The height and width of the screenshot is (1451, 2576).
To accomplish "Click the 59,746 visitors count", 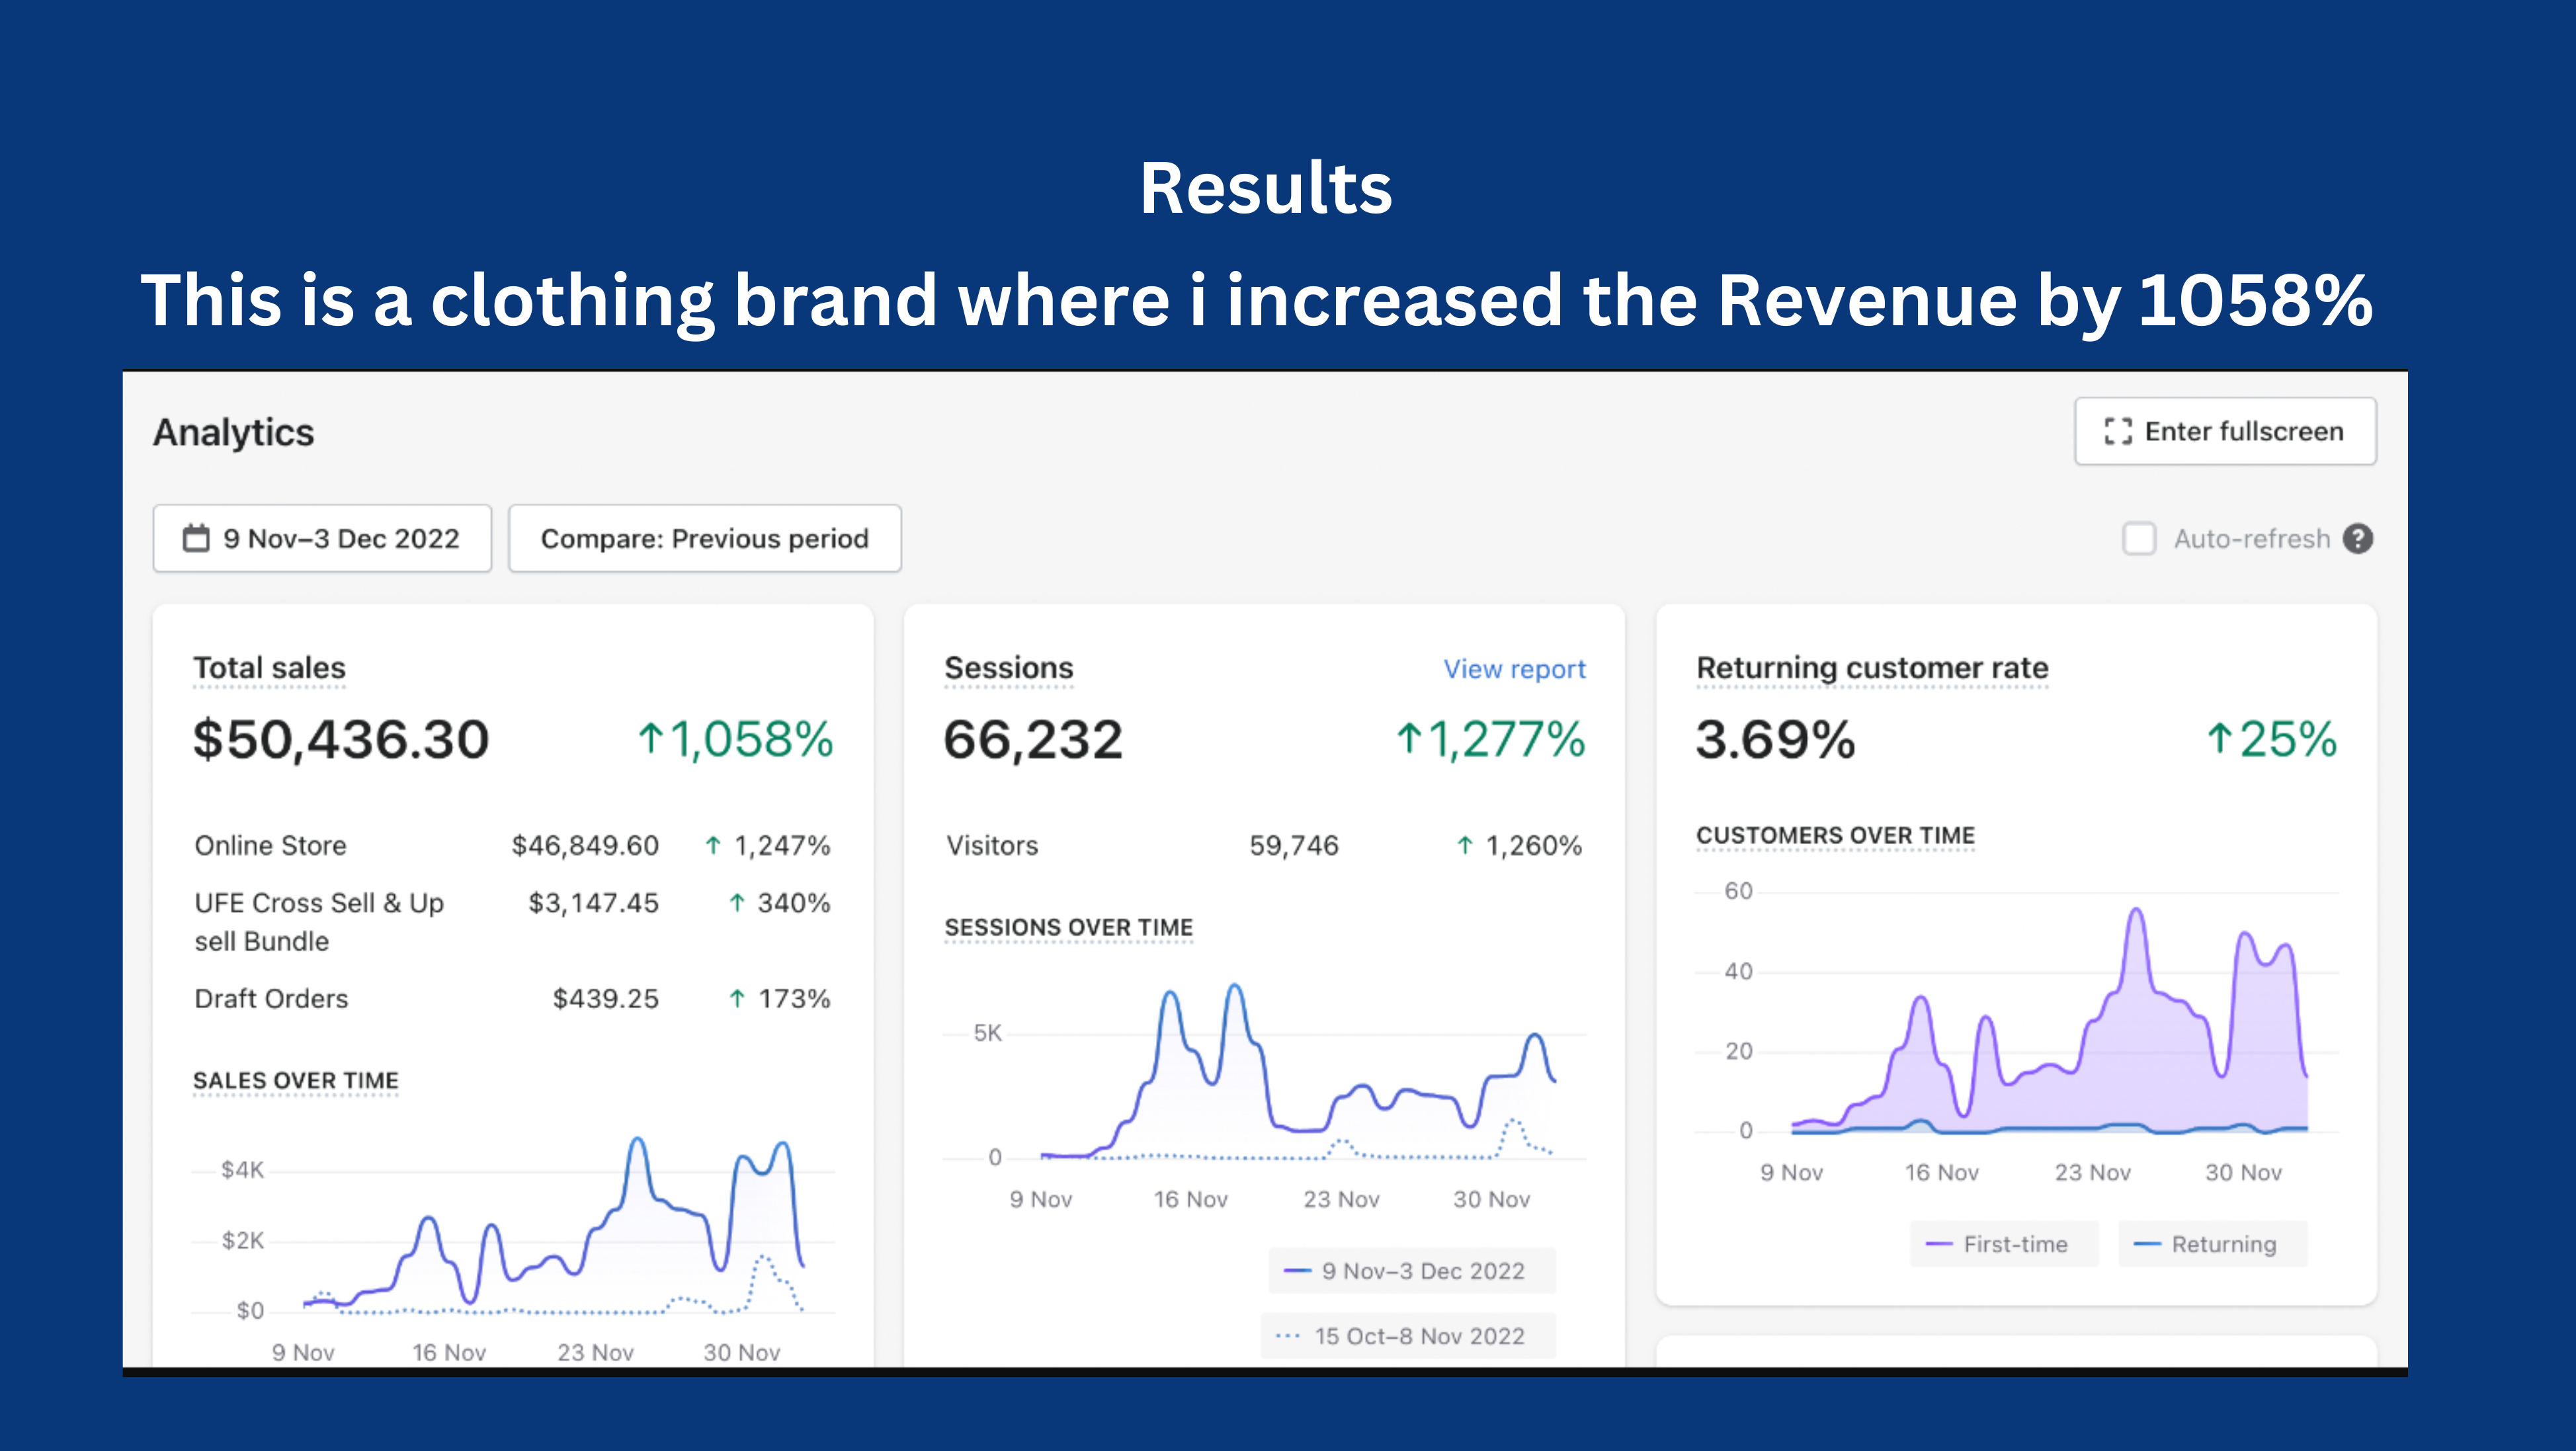I will (1294, 845).
